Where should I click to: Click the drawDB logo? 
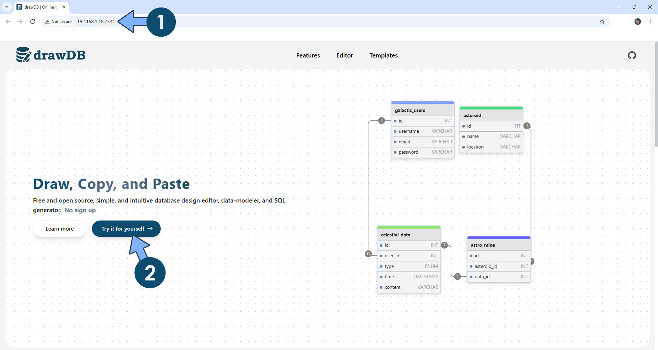coord(51,55)
